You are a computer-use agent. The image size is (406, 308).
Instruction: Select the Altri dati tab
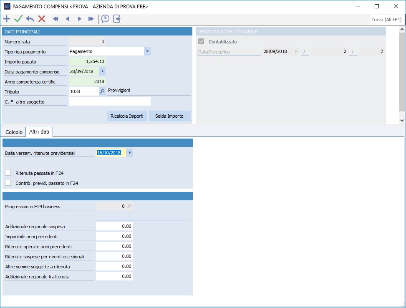[39, 132]
